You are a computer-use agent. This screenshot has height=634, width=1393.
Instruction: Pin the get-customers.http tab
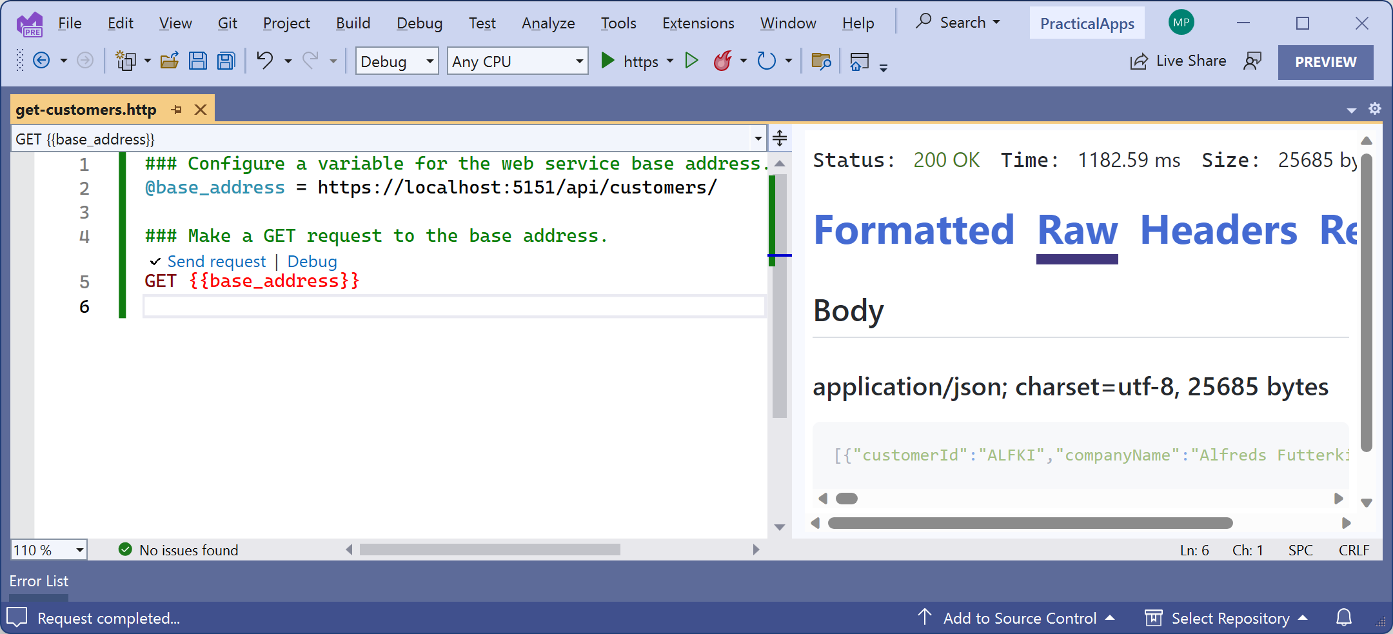177,110
